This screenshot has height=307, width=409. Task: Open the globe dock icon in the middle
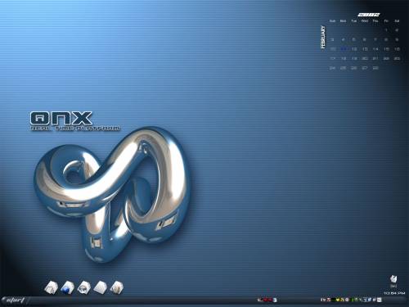tap(83, 288)
